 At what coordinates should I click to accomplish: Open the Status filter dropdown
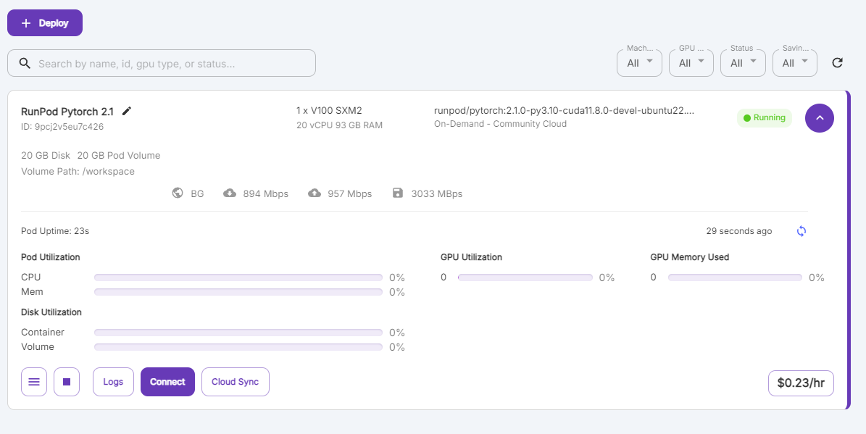coord(742,63)
